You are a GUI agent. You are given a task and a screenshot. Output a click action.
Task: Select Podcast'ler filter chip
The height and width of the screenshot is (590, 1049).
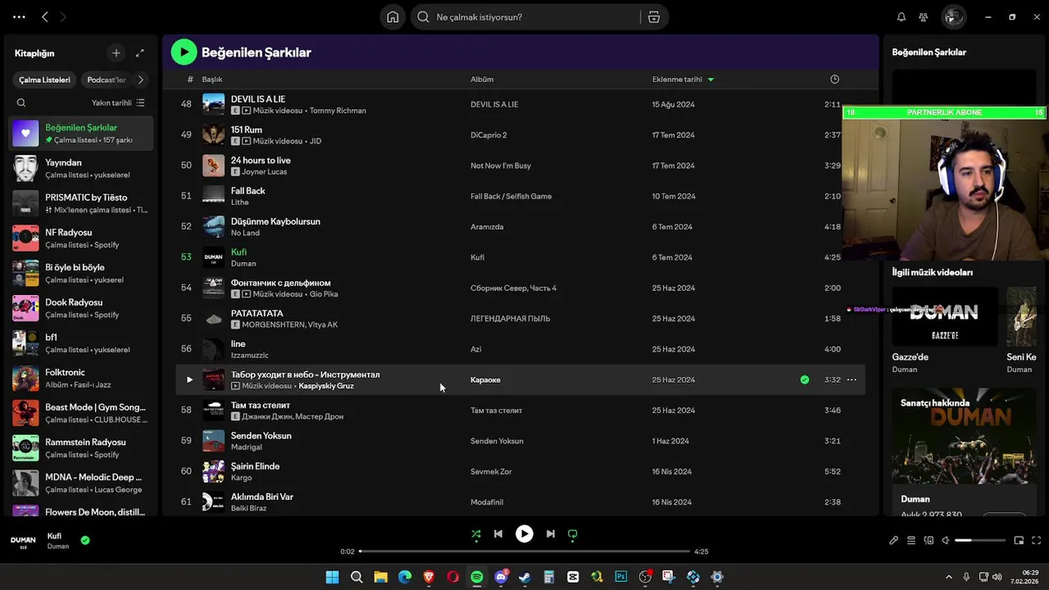pyautogui.click(x=107, y=80)
